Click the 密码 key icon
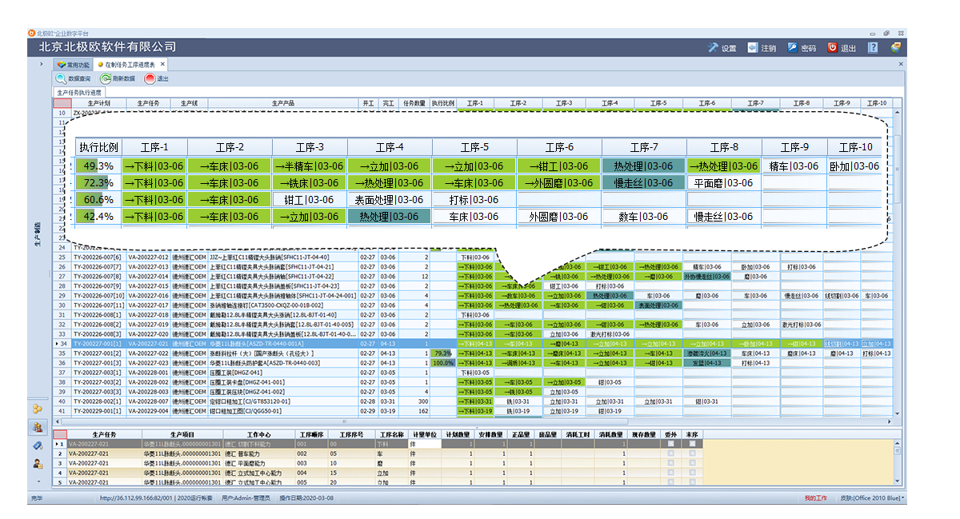Viewport: 960px width, 519px height. tap(792, 48)
